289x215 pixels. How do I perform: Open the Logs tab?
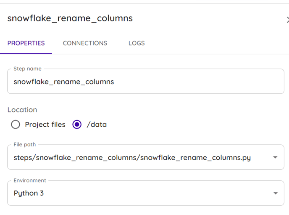(137, 43)
